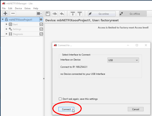The width and height of the screenshot is (152, 116).
Task: Click the remove project minus icon
Action: tap(13, 13)
